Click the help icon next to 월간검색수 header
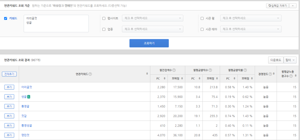300x140 pixels. (x=174, y=70)
